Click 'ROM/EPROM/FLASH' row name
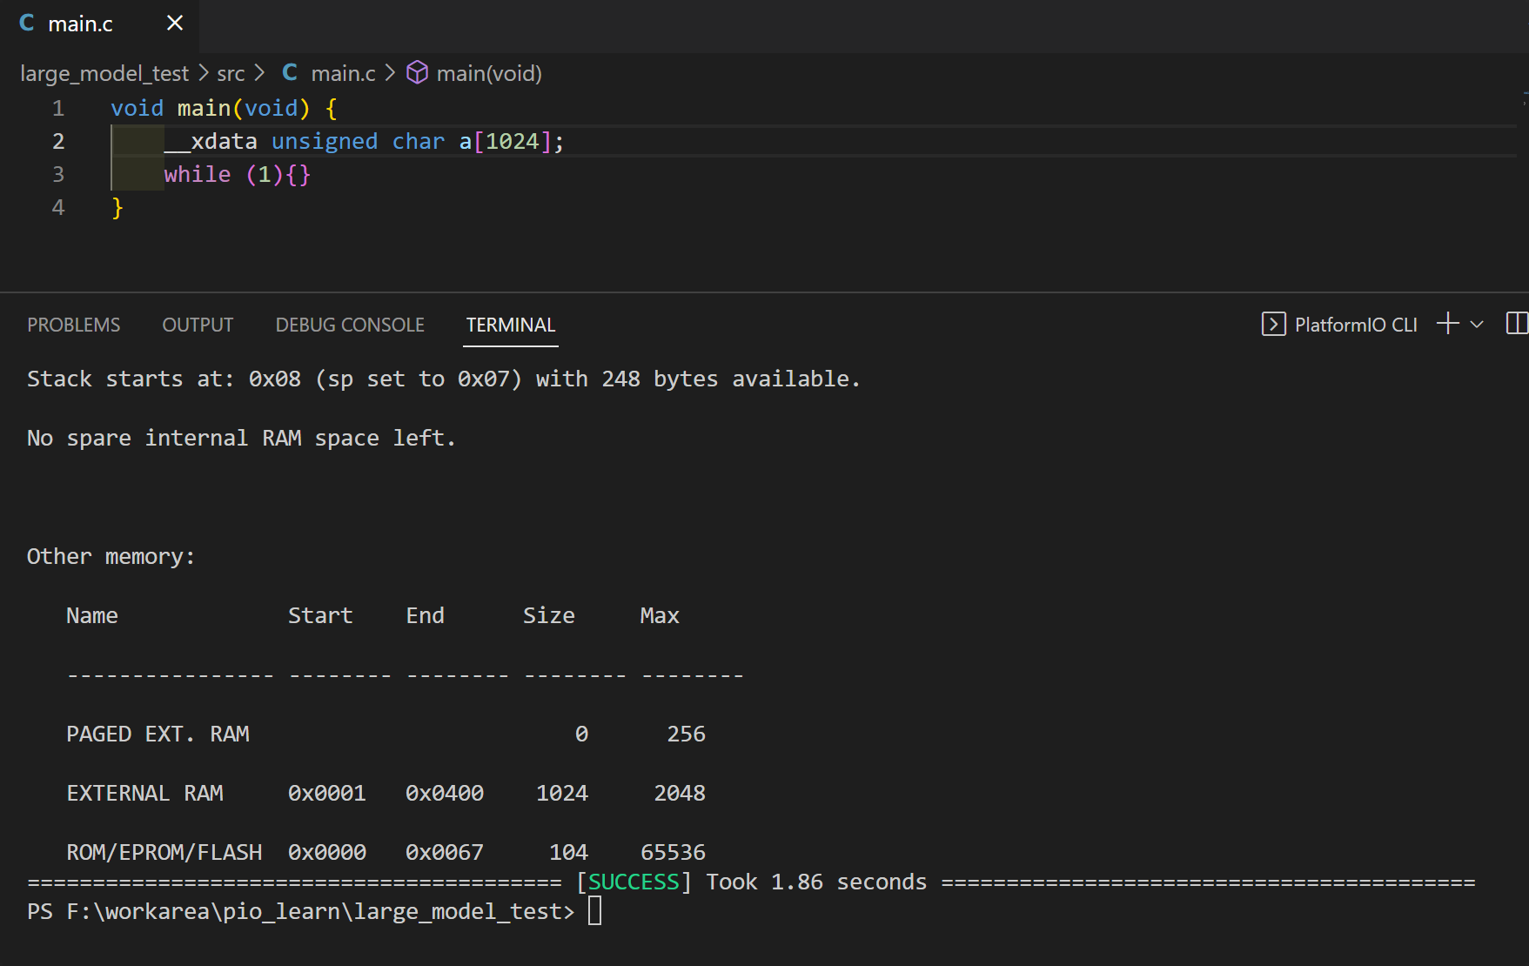Screen dimensions: 1529x966 tap(164, 852)
